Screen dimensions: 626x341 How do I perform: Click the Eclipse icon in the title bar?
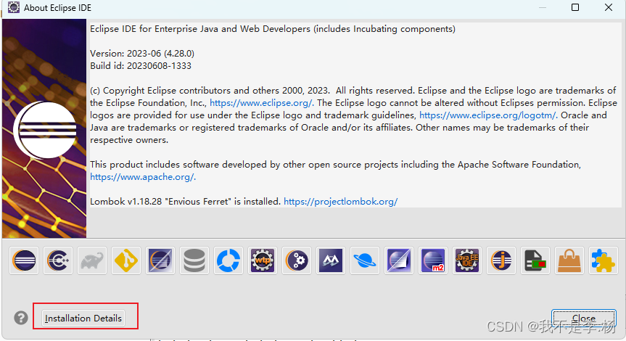coord(14,7)
